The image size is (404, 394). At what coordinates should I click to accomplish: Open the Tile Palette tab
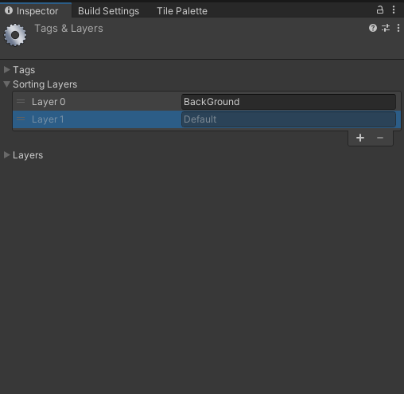[x=182, y=11]
